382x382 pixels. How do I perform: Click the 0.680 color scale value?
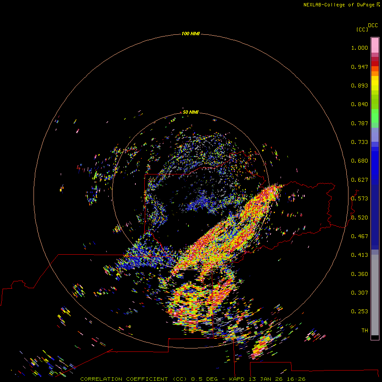tap(360, 161)
